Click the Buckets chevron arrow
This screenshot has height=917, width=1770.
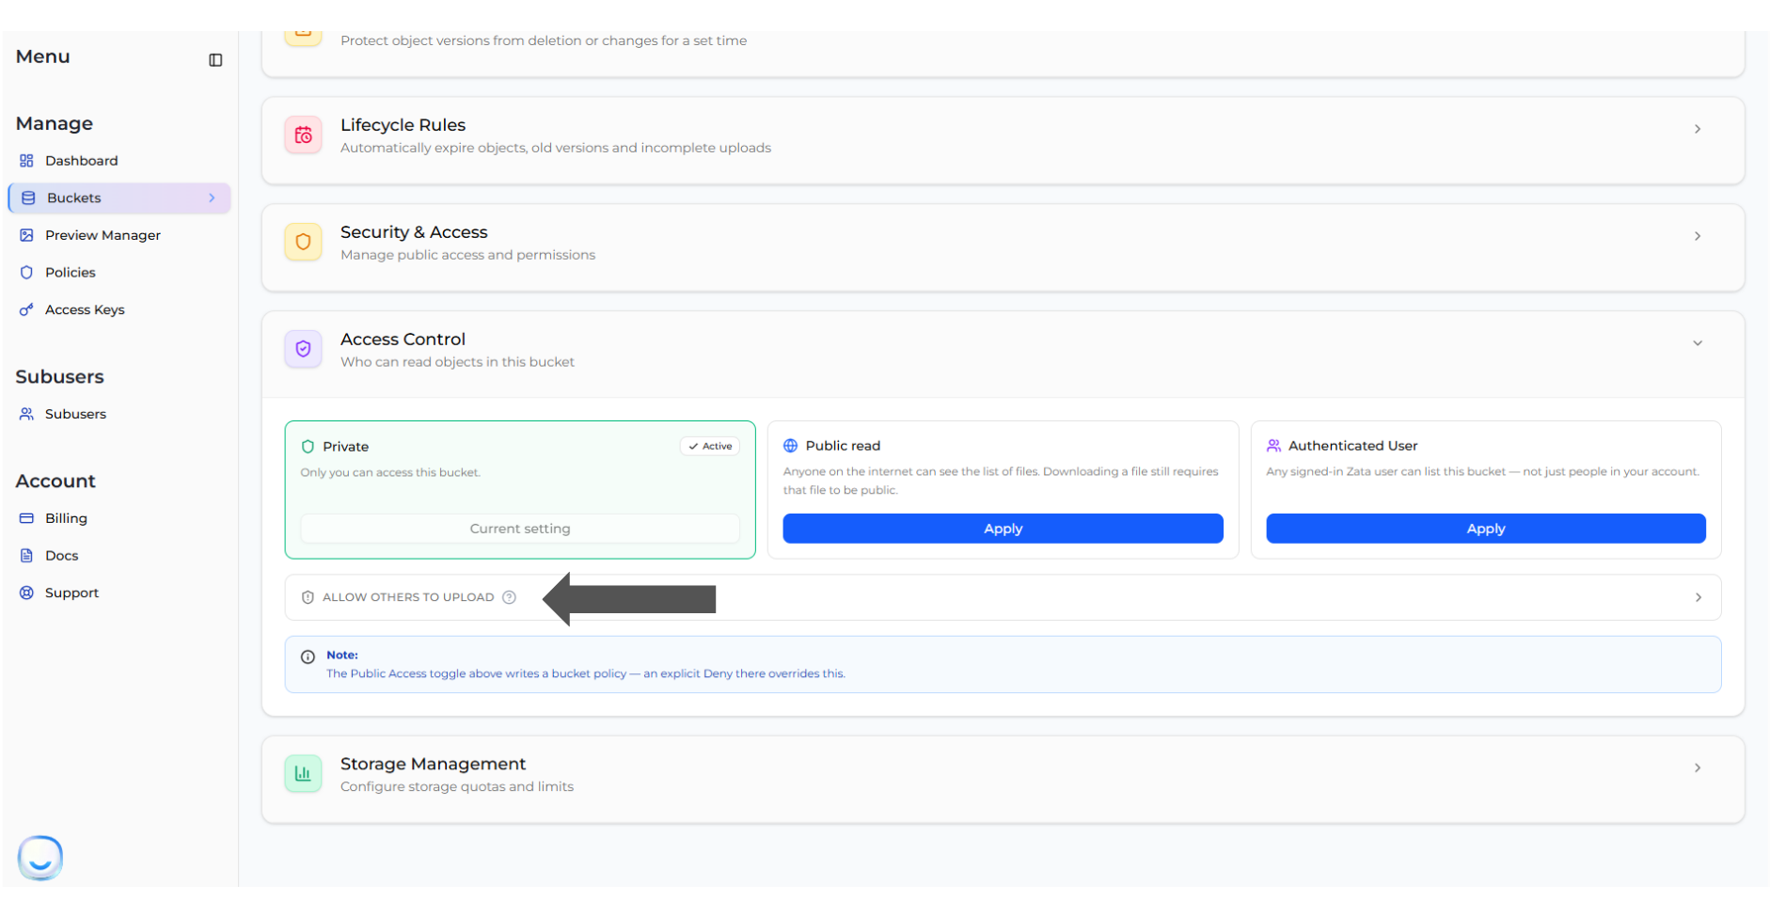point(212,198)
